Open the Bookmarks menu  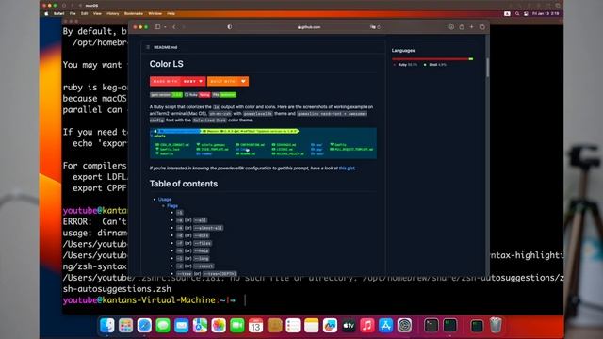click(x=134, y=13)
